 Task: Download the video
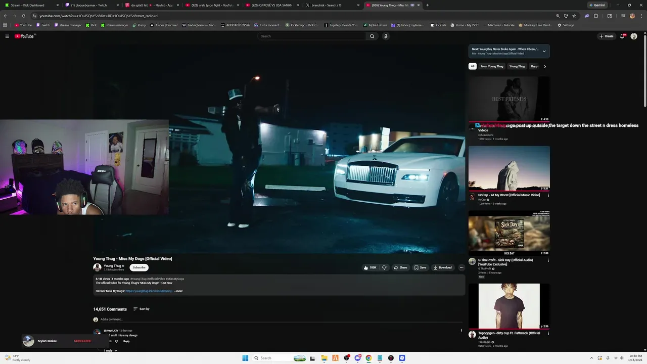coord(442,267)
